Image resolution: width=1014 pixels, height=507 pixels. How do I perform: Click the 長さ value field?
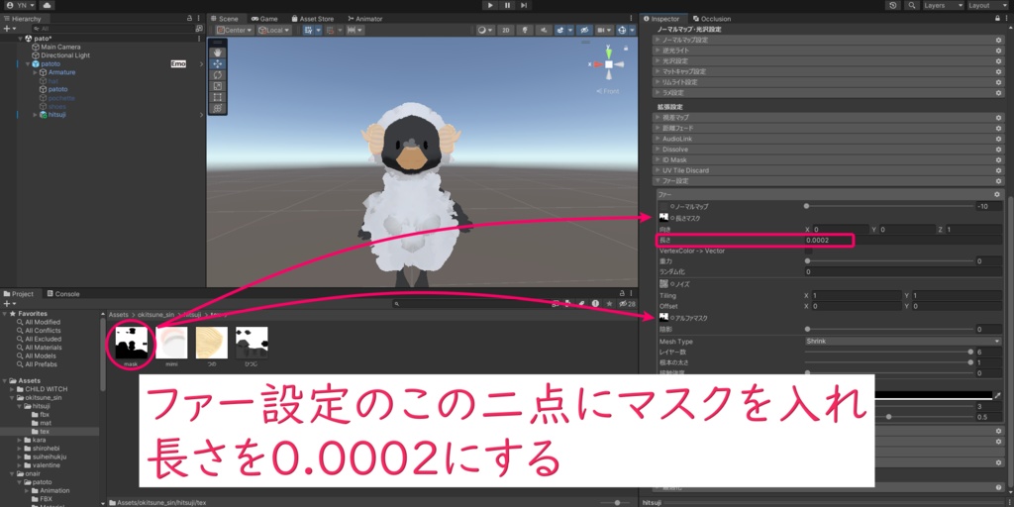pyautogui.click(x=904, y=241)
